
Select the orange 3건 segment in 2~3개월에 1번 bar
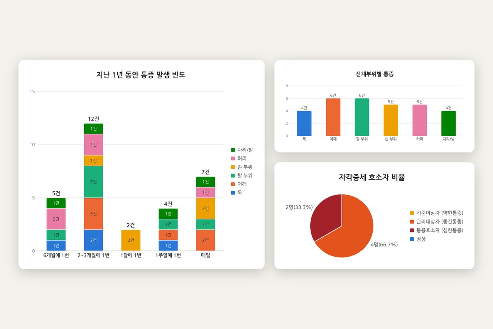point(93,214)
